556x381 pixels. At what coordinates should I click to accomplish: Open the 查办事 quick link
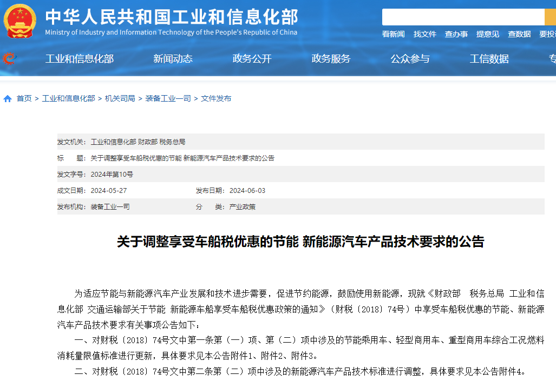click(x=456, y=34)
